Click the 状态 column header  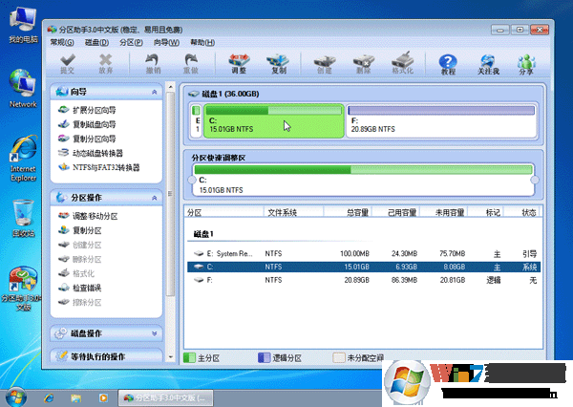[x=521, y=212]
